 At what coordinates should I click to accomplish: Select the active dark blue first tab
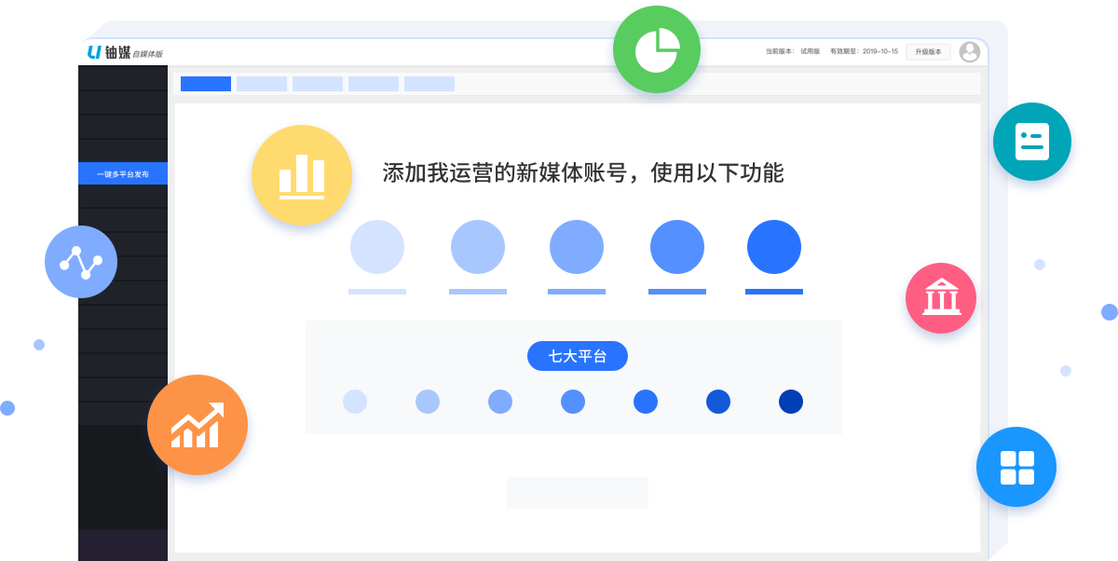click(206, 84)
